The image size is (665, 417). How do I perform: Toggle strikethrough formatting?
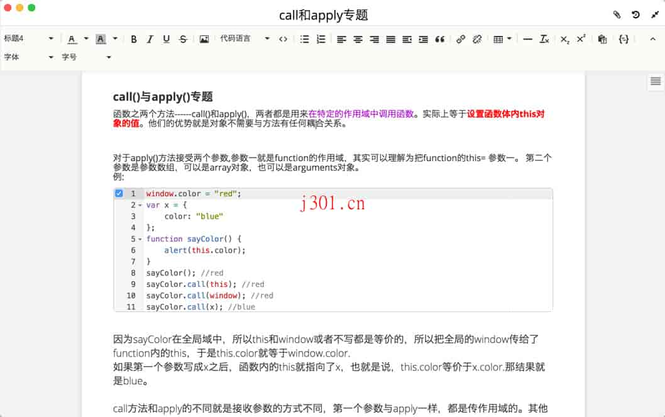[x=182, y=38]
